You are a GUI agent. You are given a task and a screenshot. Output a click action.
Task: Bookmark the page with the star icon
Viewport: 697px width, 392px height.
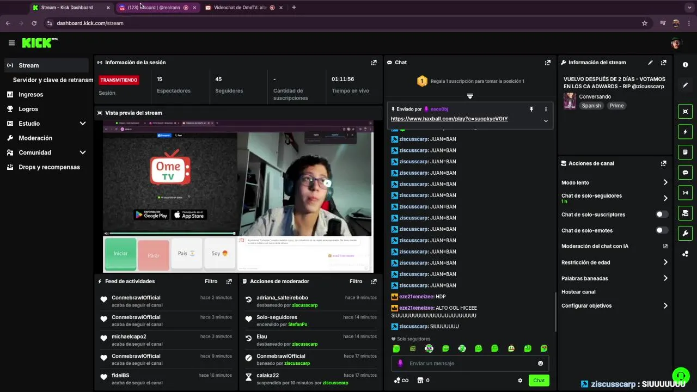coord(645,23)
